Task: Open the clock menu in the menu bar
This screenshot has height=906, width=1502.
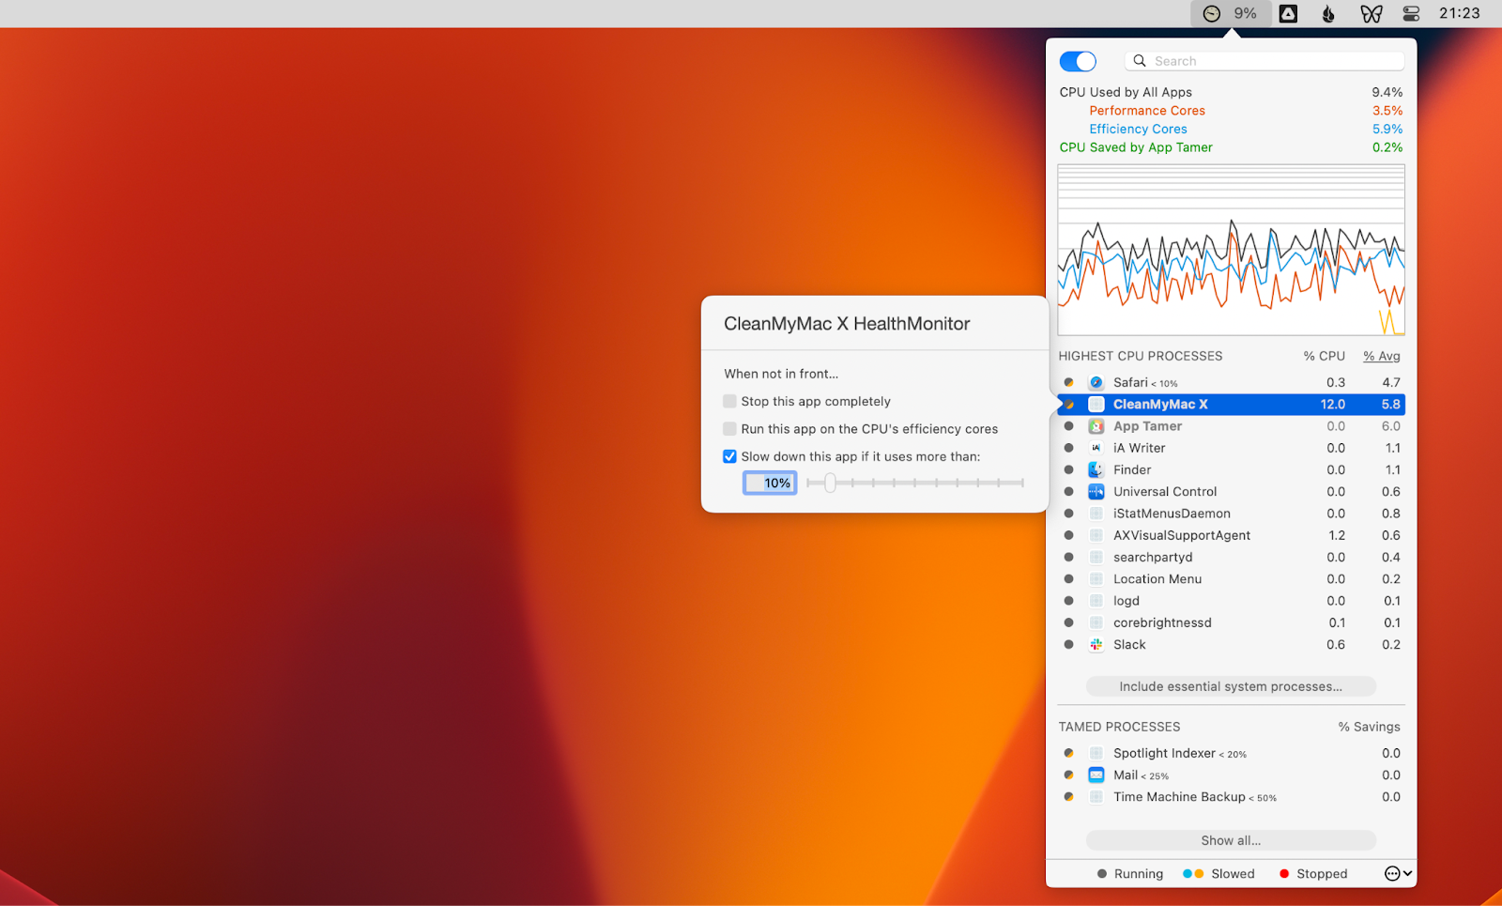Action: 1459,13
